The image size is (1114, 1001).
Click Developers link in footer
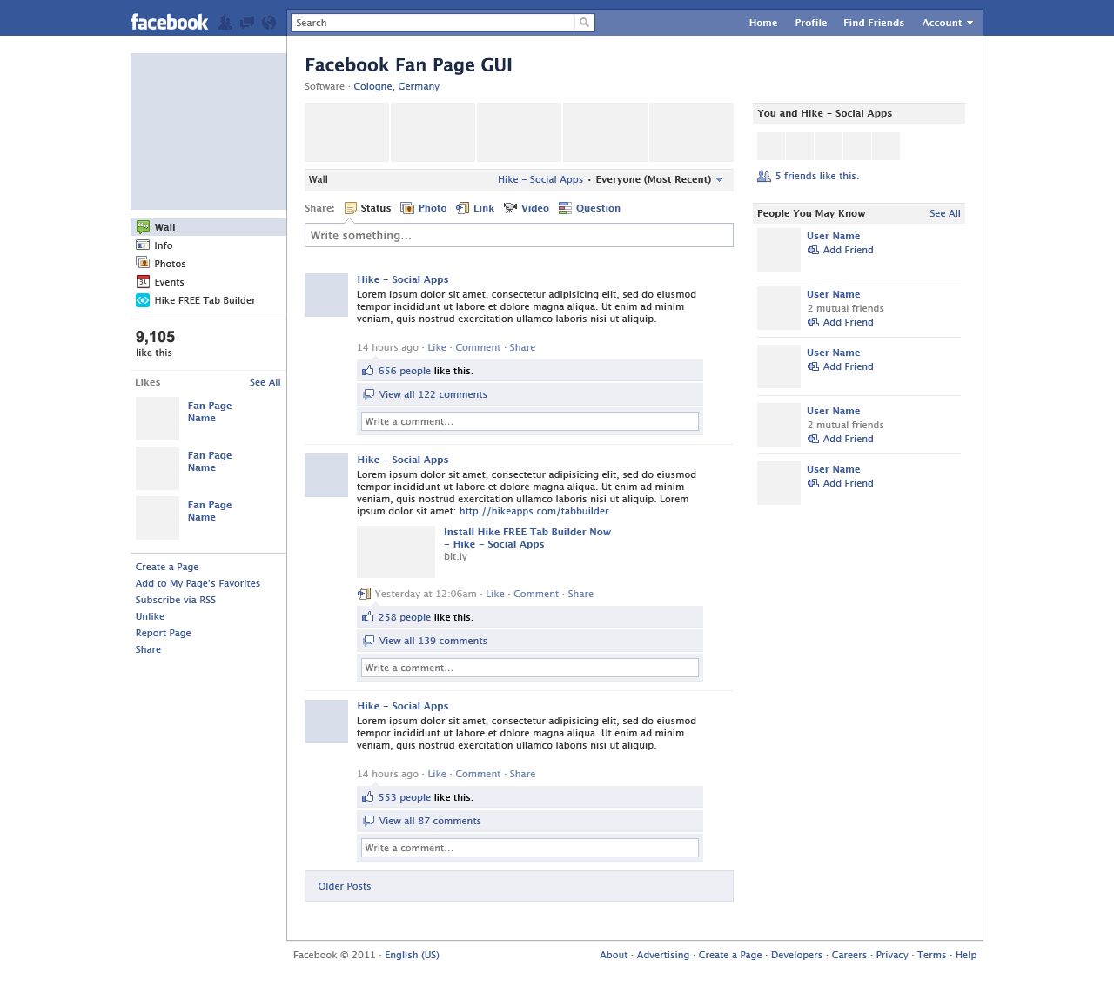796,955
